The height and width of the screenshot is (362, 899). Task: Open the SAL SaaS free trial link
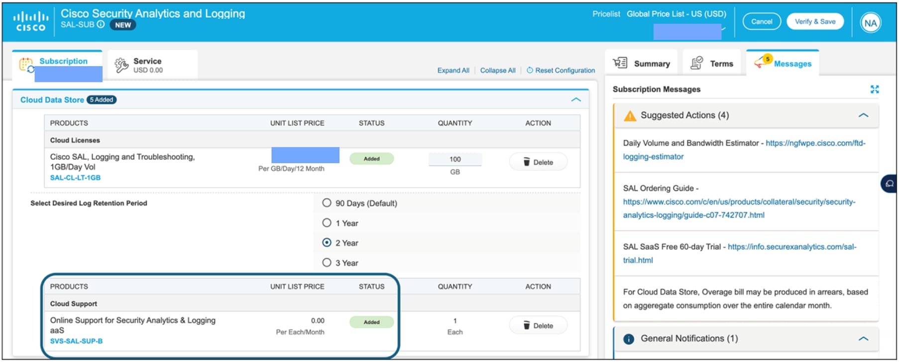click(x=740, y=254)
